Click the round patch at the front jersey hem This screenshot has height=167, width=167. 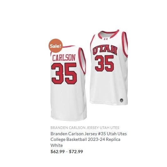click(122, 100)
